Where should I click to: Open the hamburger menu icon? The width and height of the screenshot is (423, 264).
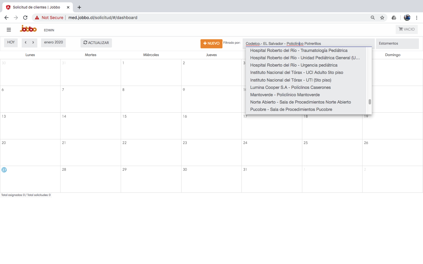(x=9, y=30)
